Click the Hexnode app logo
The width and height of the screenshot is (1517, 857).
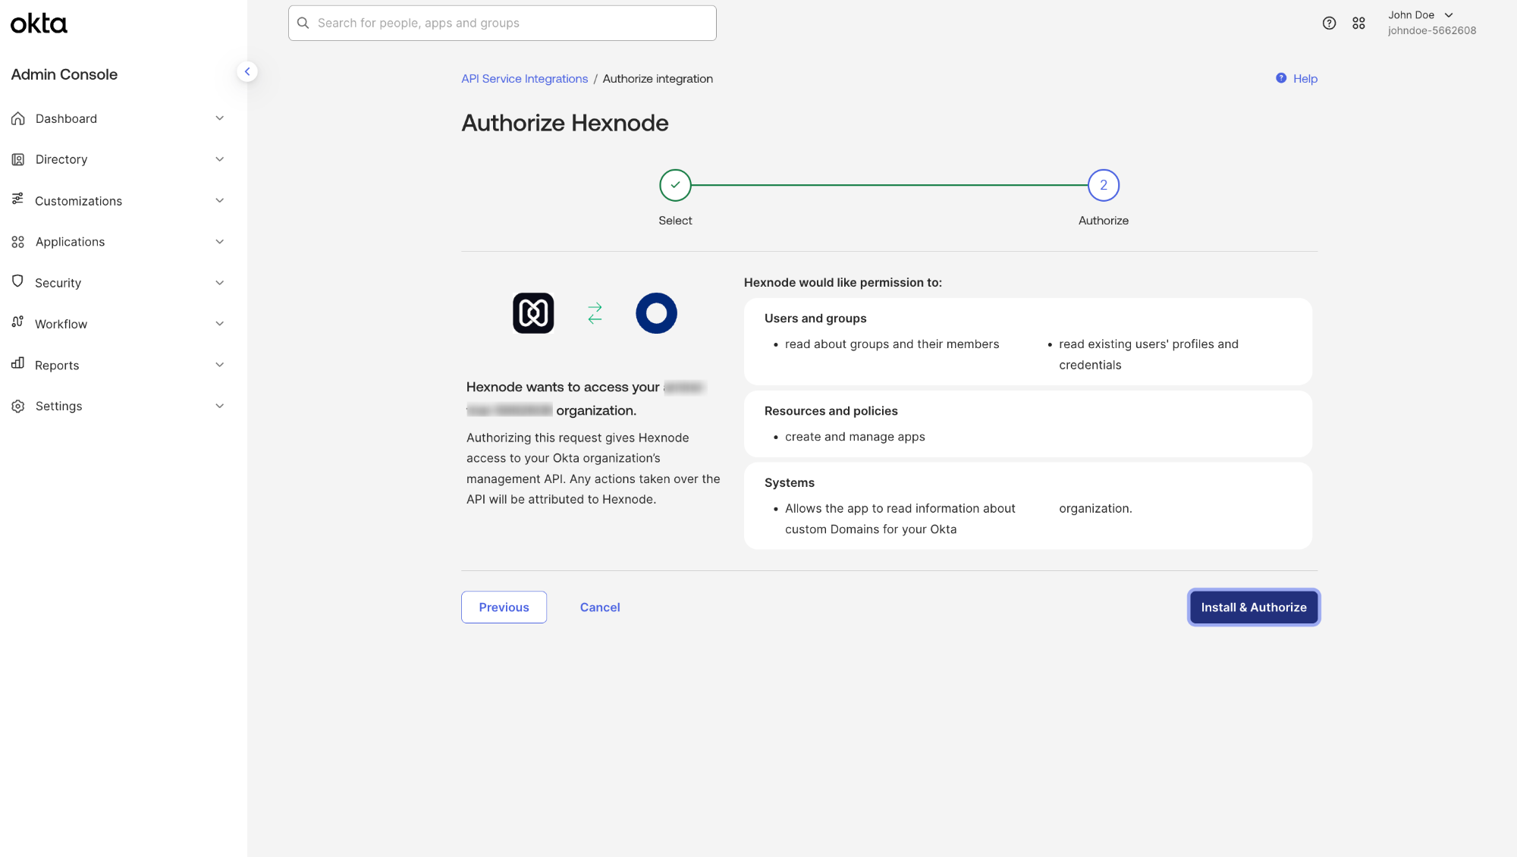[533, 313]
